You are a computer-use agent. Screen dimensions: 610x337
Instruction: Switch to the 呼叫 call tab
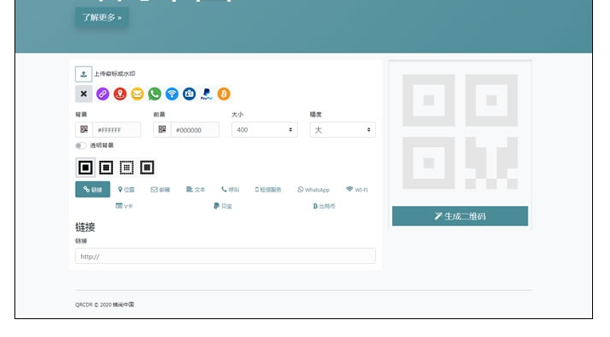[x=231, y=190]
